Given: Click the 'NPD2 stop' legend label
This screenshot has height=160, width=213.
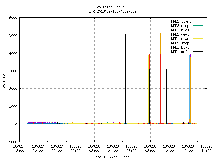Looking at the screenshot, I should tap(180, 26).
